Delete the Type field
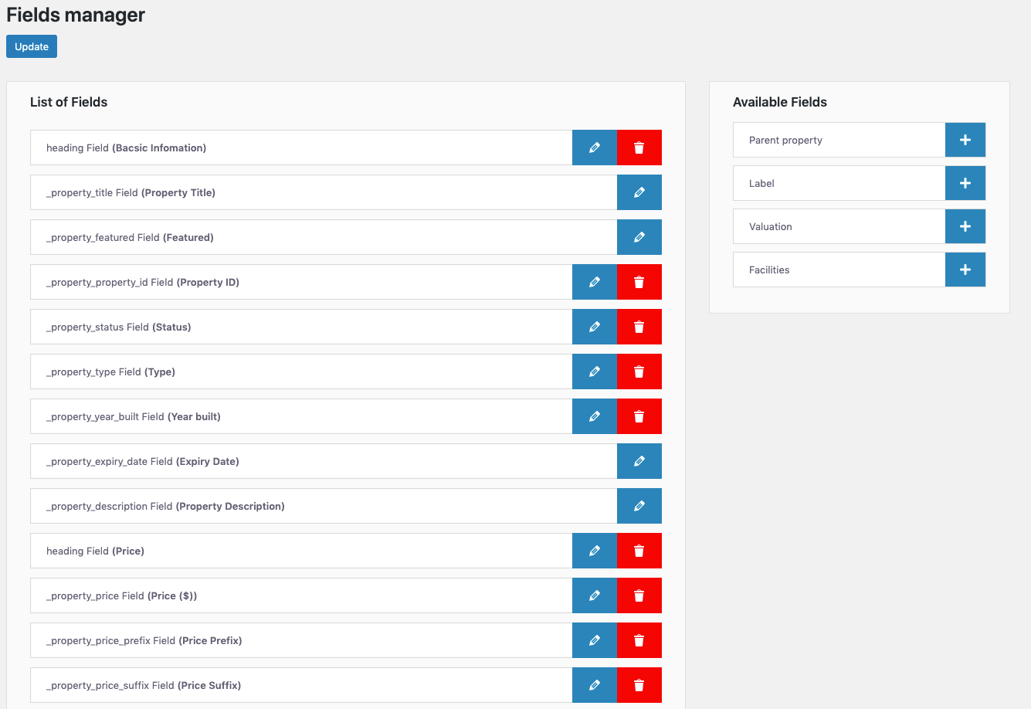 coord(639,371)
